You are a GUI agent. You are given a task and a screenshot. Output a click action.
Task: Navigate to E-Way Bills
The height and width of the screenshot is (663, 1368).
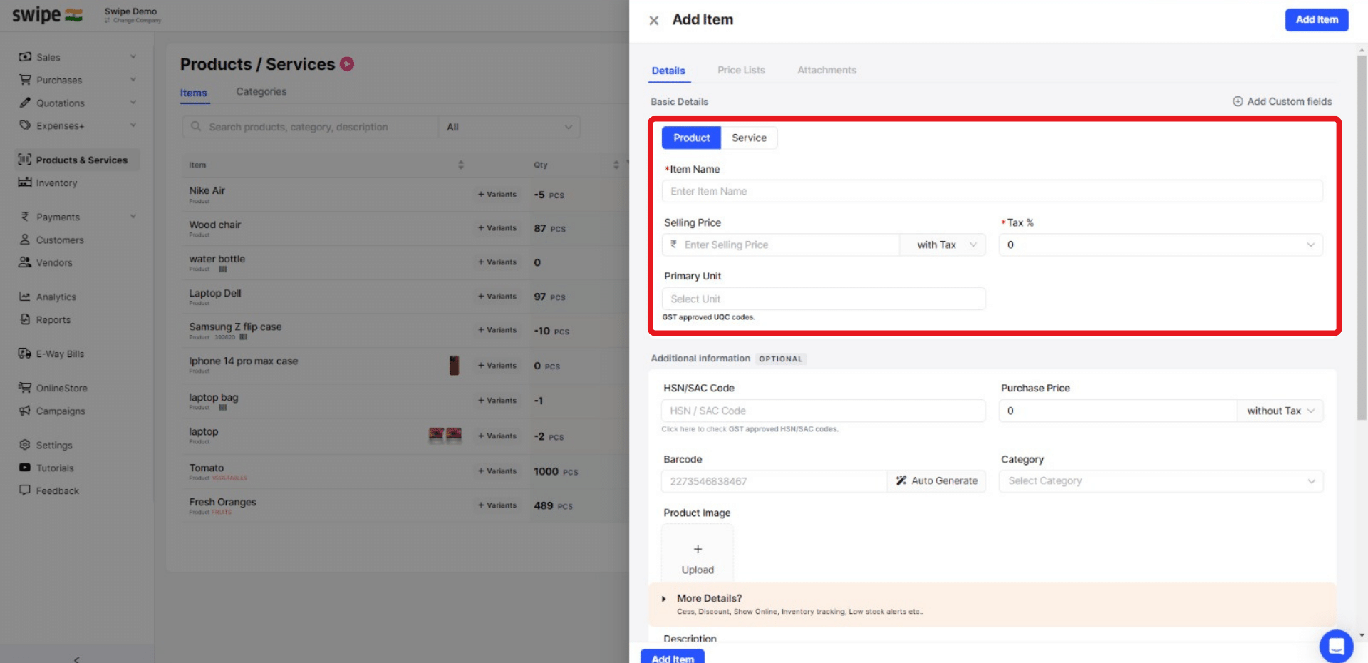(x=59, y=354)
